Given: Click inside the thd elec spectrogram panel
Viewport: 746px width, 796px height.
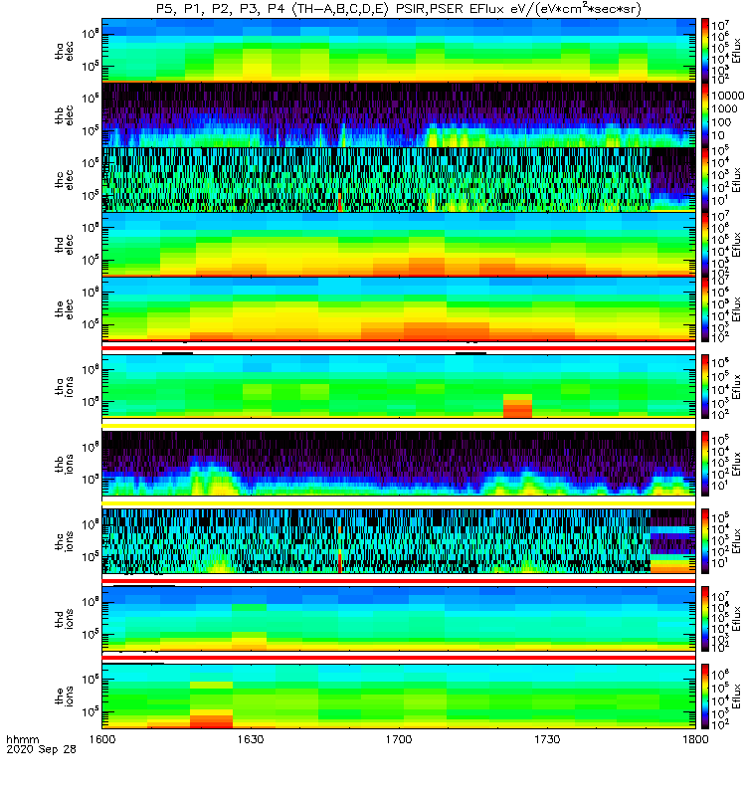Looking at the screenshot, I should (x=399, y=244).
